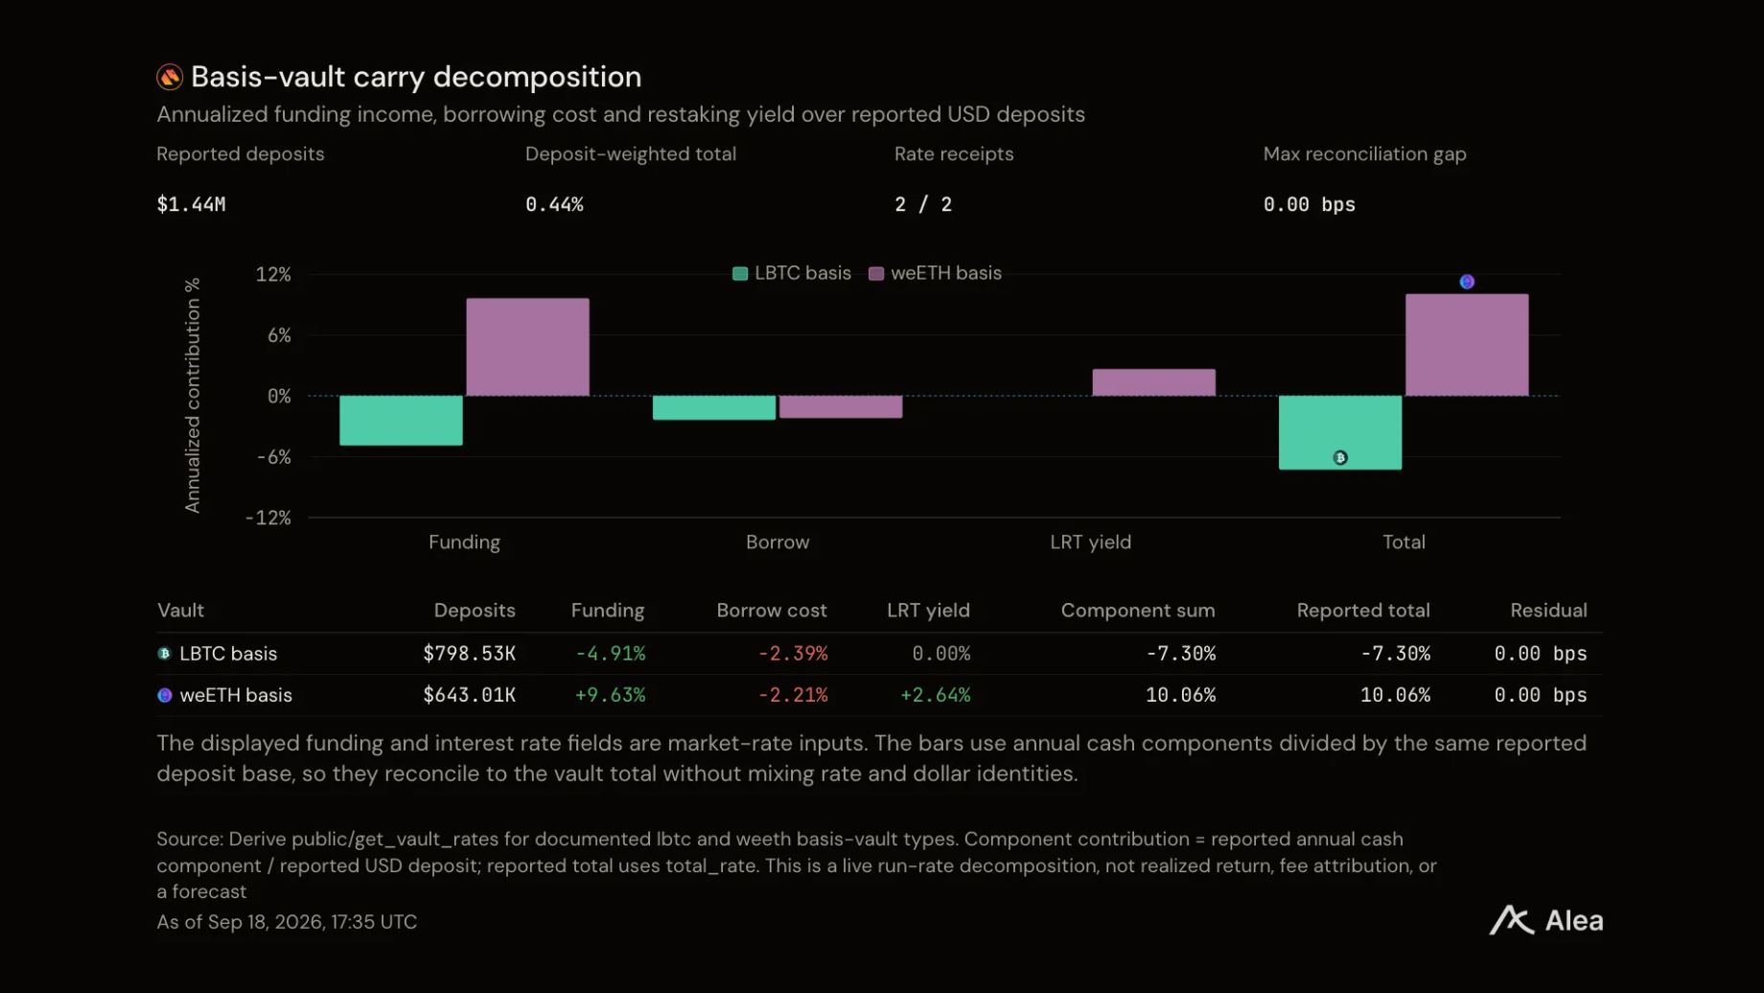Select the LBTC basis legend label
The width and height of the screenshot is (1764, 993).
tap(802, 273)
